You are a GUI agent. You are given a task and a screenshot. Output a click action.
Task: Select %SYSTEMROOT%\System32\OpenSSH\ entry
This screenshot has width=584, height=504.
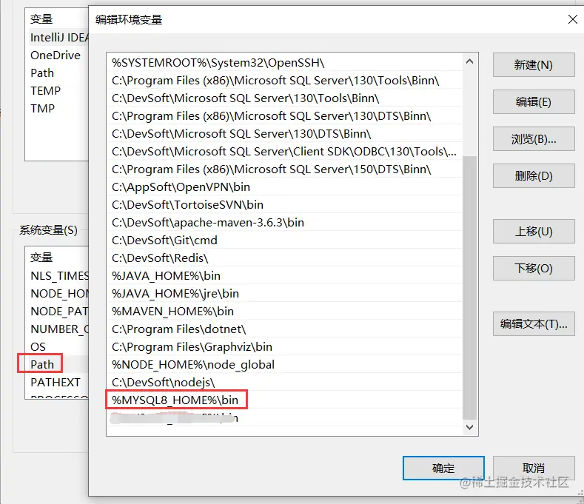pos(284,63)
